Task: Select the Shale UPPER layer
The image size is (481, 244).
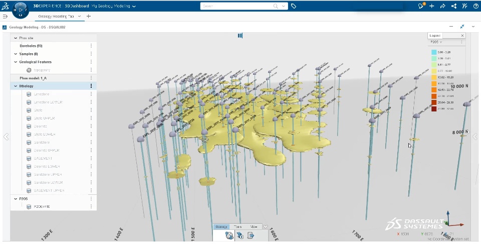Action: (45, 118)
